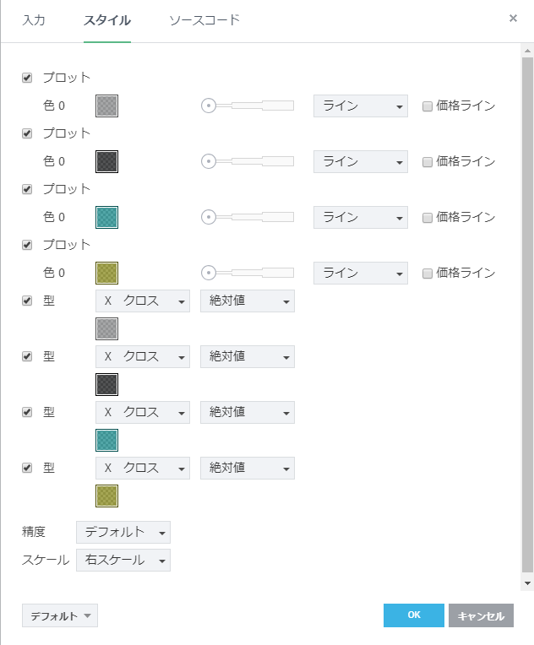This screenshot has width=534, height=645.
Task: Toggle the first プロット checkbox
Action: coord(27,78)
